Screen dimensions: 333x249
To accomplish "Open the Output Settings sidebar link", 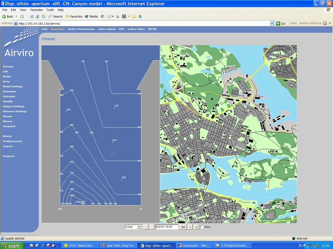I will tap(14, 106).
